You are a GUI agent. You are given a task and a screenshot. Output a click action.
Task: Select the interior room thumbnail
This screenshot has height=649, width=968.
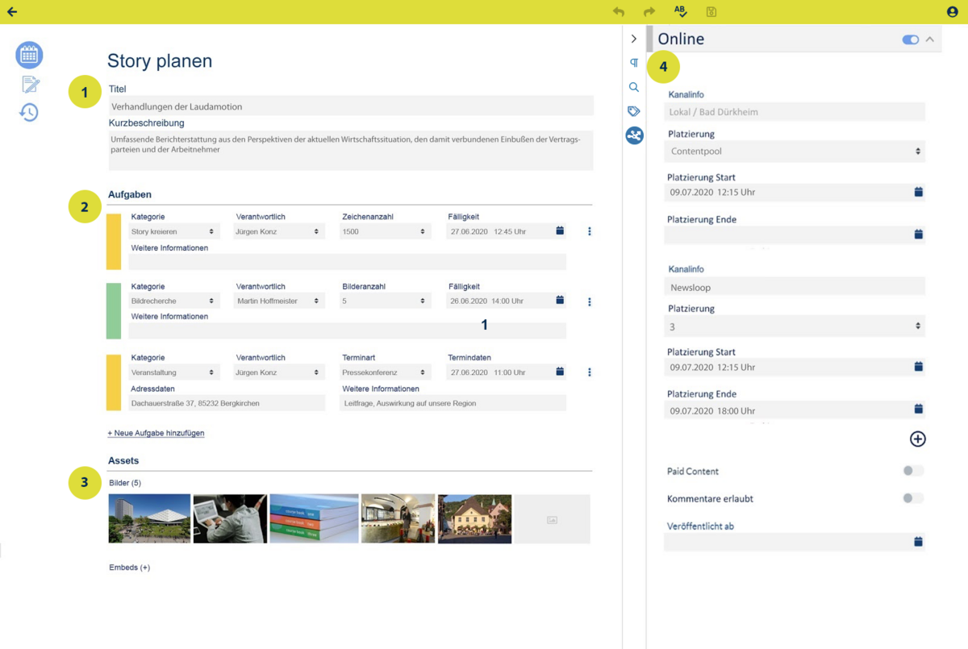coord(398,518)
